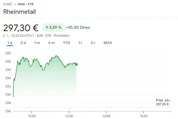Click the breadcrumb chevron separator
178x119 pixels.
(15, 4)
